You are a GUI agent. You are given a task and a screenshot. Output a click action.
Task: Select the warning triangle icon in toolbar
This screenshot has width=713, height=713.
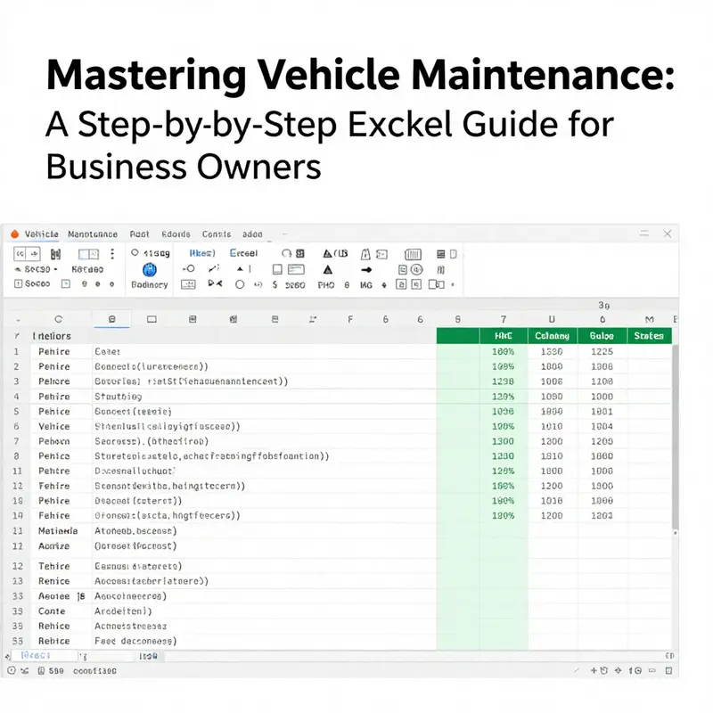(326, 254)
